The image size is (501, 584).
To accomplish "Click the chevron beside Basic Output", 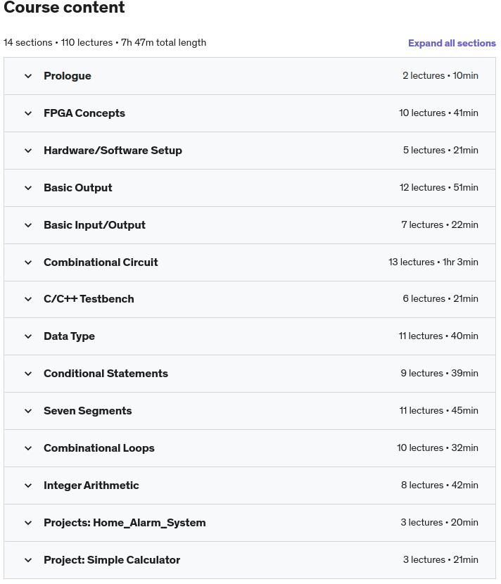I will (28, 188).
